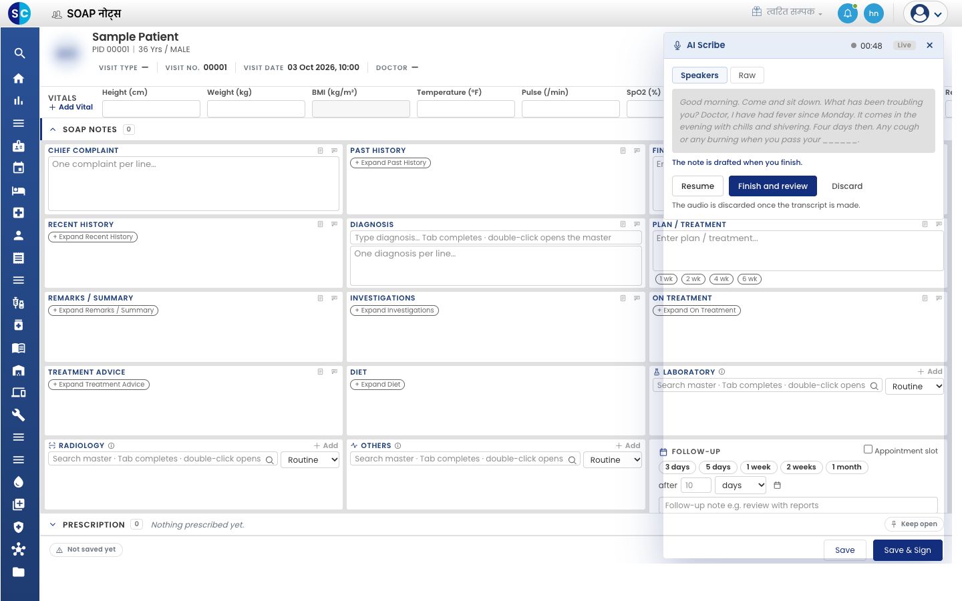
Task: Close the AI Scribe panel
Action: pos(929,45)
